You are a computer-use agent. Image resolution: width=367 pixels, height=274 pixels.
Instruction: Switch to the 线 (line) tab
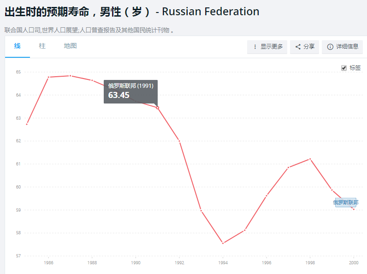(18, 46)
